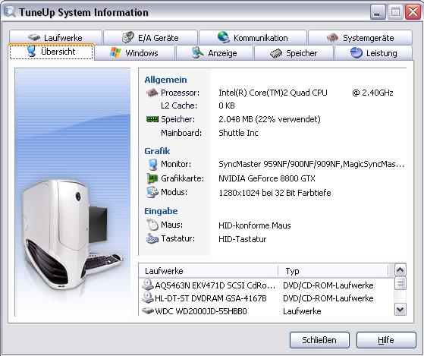Sort by the Laufwerke column header
Viewport: 424px width, 356px height.
[209, 271]
